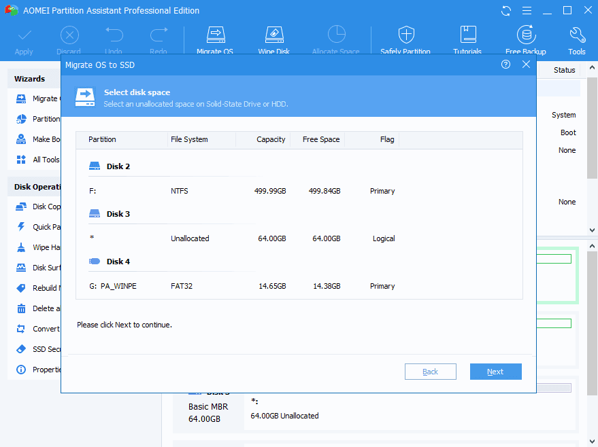The height and width of the screenshot is (447, 598).
Task: Click the Next button
Action: click(495, 372)
